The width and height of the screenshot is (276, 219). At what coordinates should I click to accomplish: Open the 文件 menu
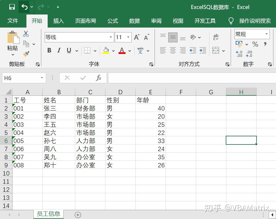(13, 21)
